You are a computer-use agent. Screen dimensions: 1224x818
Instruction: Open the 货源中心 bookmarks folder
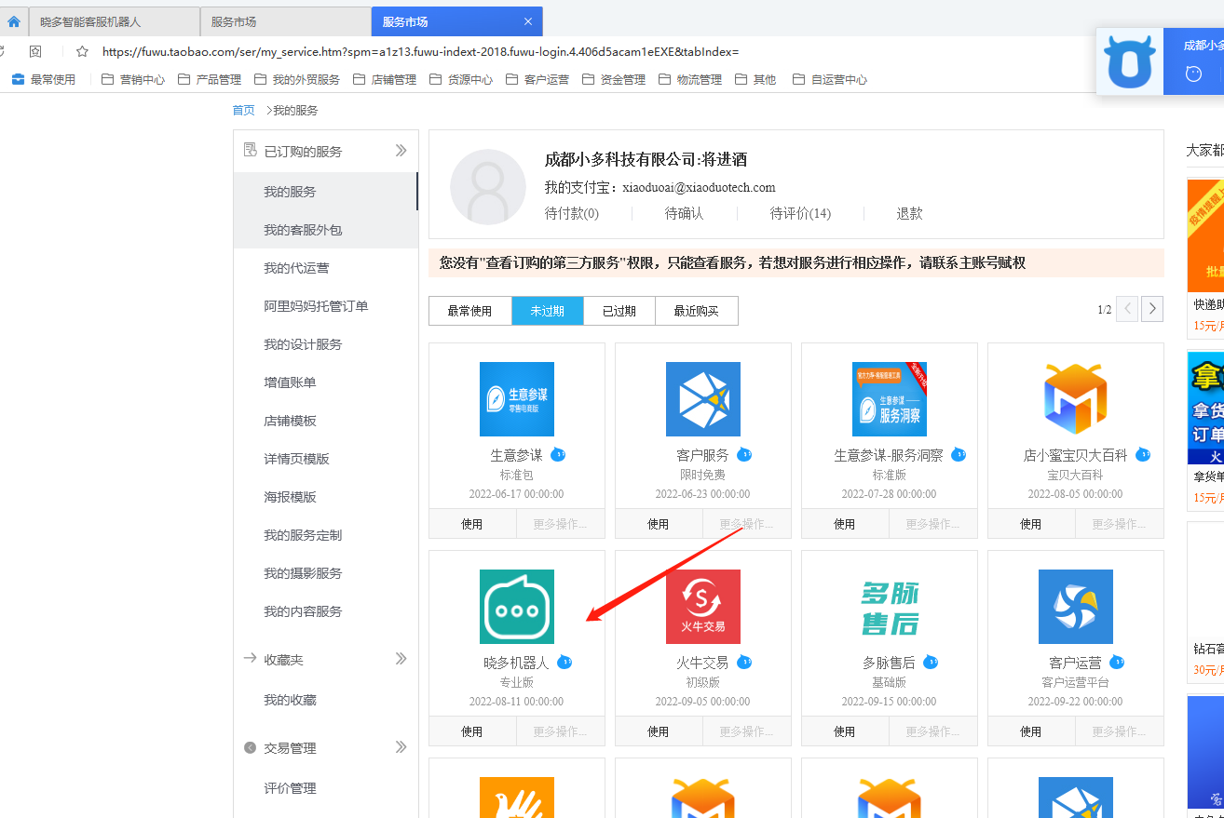461,80
